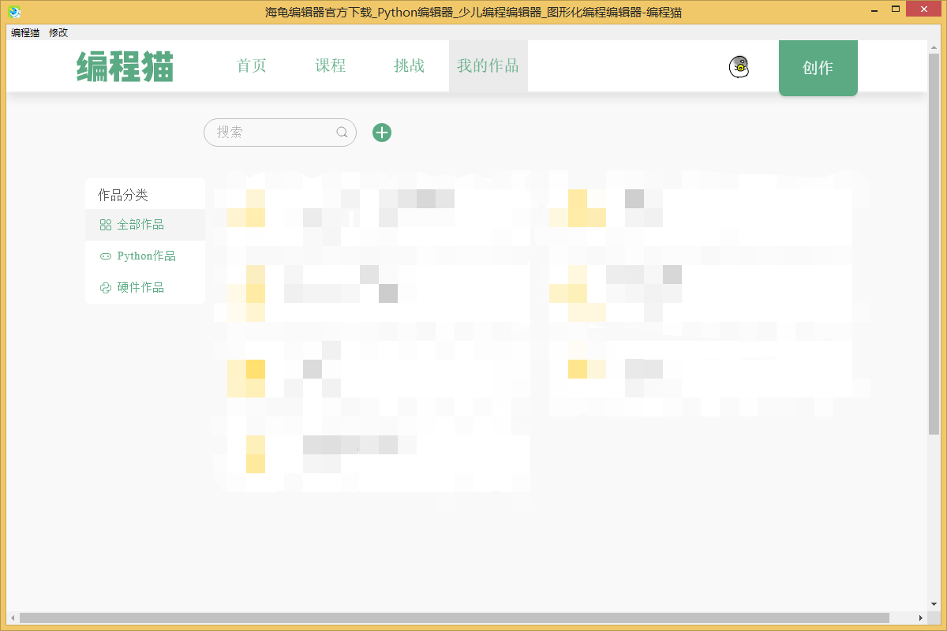Viewport: 947px width, 631px height.
Task: Click the 编程猫 logo
Action: [125, 66]
